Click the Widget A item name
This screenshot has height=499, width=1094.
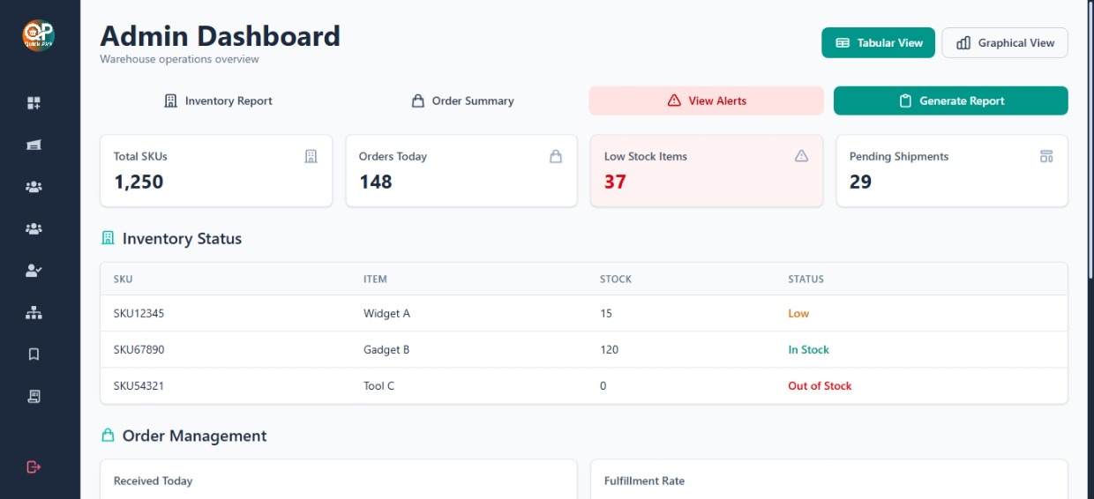click(386, 313)
